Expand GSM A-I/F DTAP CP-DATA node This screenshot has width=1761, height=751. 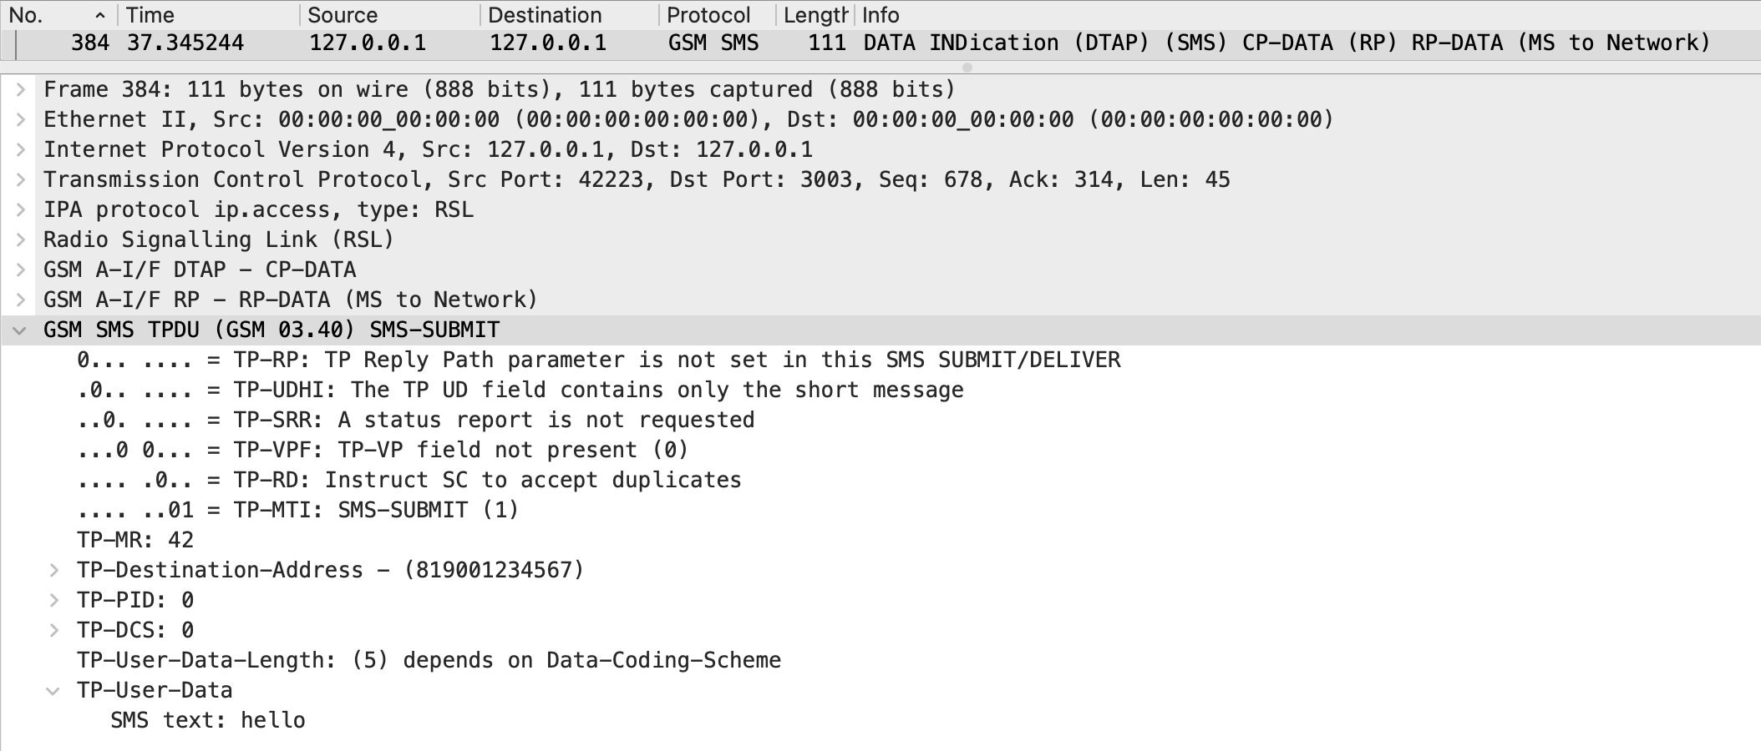coord(21,270)
